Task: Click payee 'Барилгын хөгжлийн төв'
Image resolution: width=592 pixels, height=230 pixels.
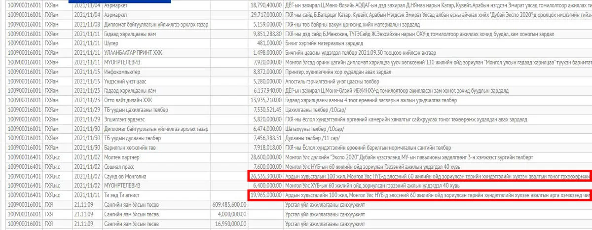Action: 130,148
